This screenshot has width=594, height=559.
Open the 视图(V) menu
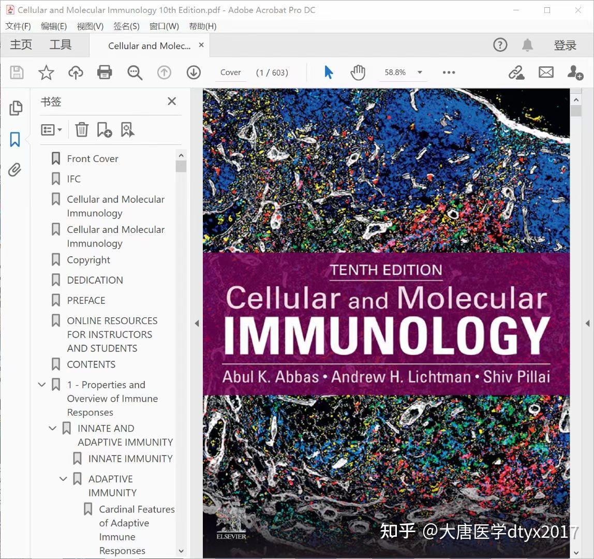pyautogui.click(x=90, y=26)
